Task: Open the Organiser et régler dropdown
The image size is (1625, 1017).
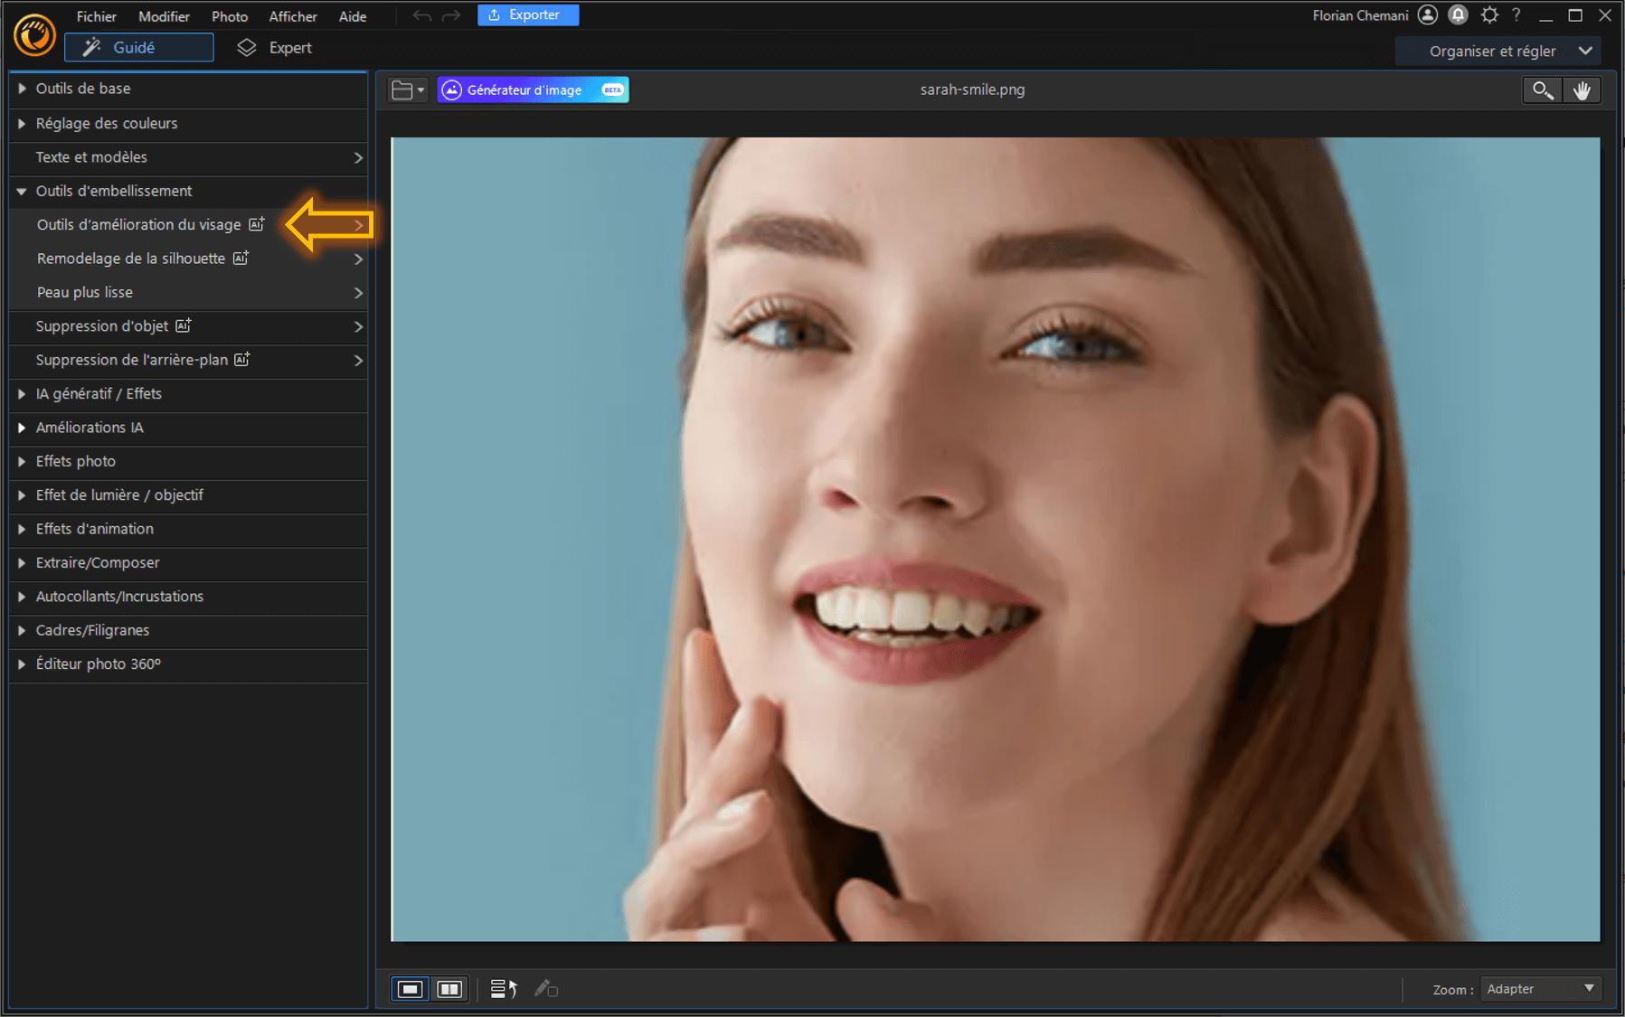Action: click(1498, 51)
